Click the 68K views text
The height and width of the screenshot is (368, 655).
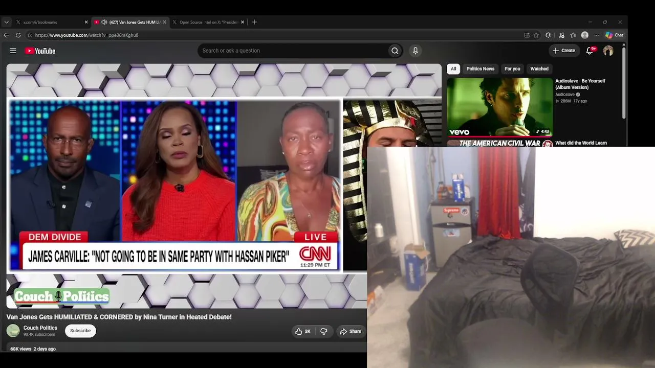point(21,349)
